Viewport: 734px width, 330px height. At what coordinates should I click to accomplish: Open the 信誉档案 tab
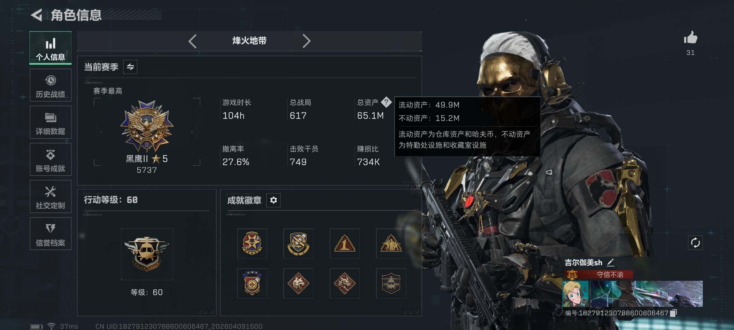(x=50, y=234)
